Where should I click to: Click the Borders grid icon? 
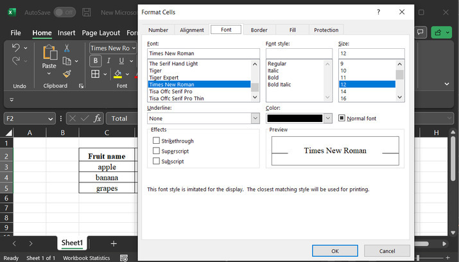tap(96, 74)
